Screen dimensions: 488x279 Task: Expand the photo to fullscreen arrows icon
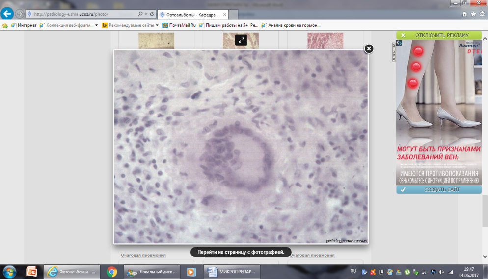241,40
